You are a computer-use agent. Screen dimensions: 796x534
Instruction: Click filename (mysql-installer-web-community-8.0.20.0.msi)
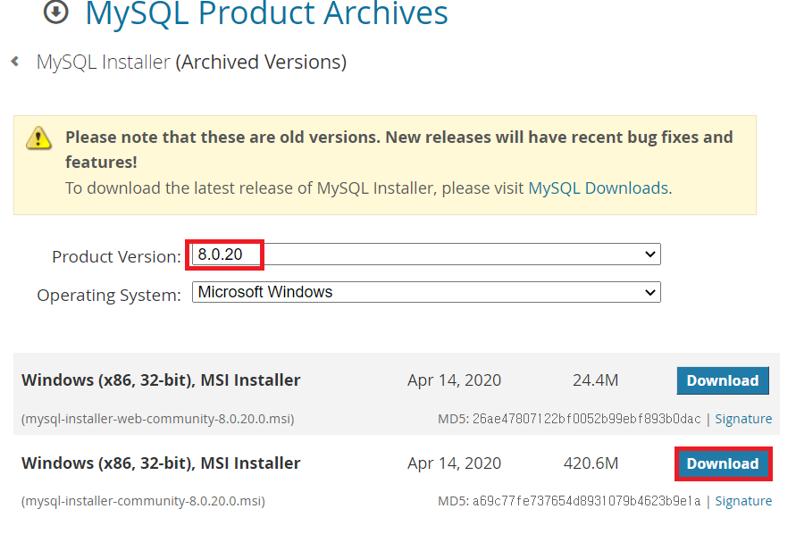[158, 419]
